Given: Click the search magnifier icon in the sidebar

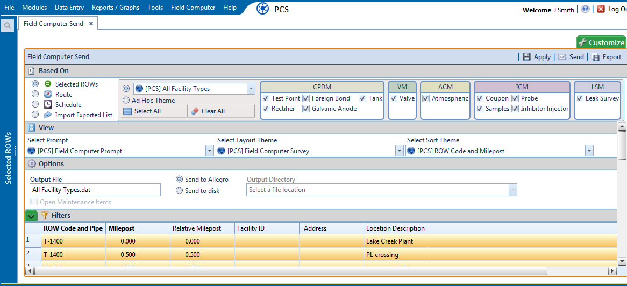Looking at the screenshot, I should pyautogui.click(x=7, y=26).
